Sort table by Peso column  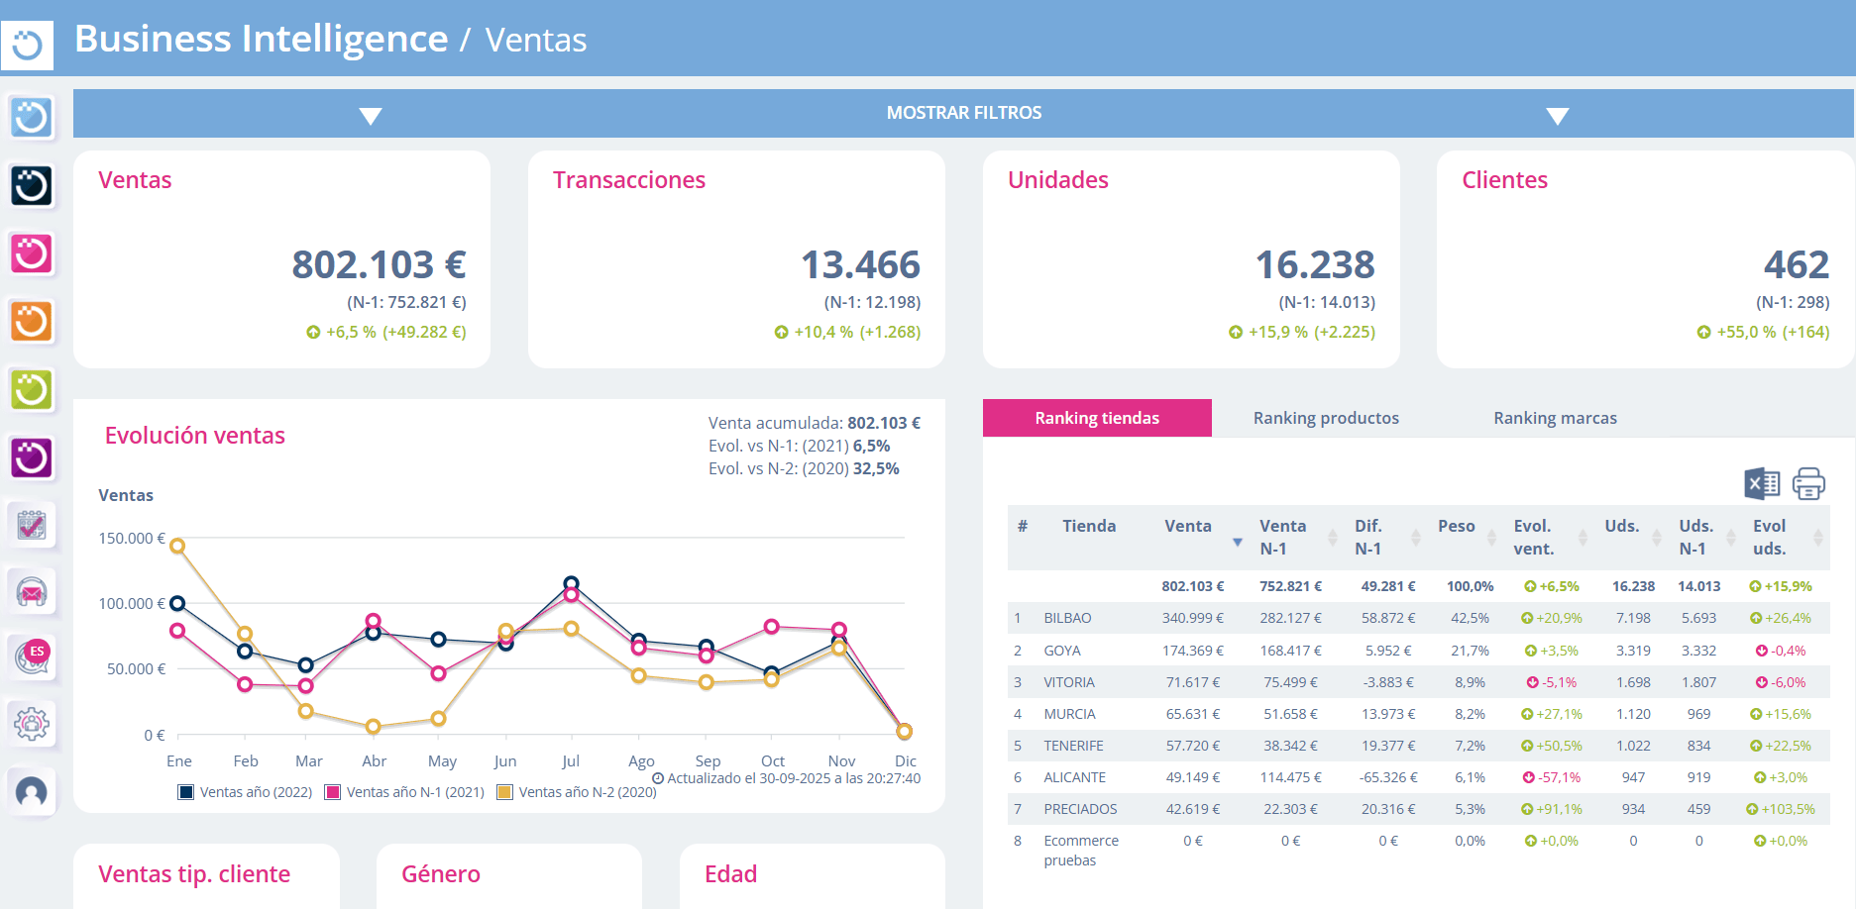point(1491,538)
